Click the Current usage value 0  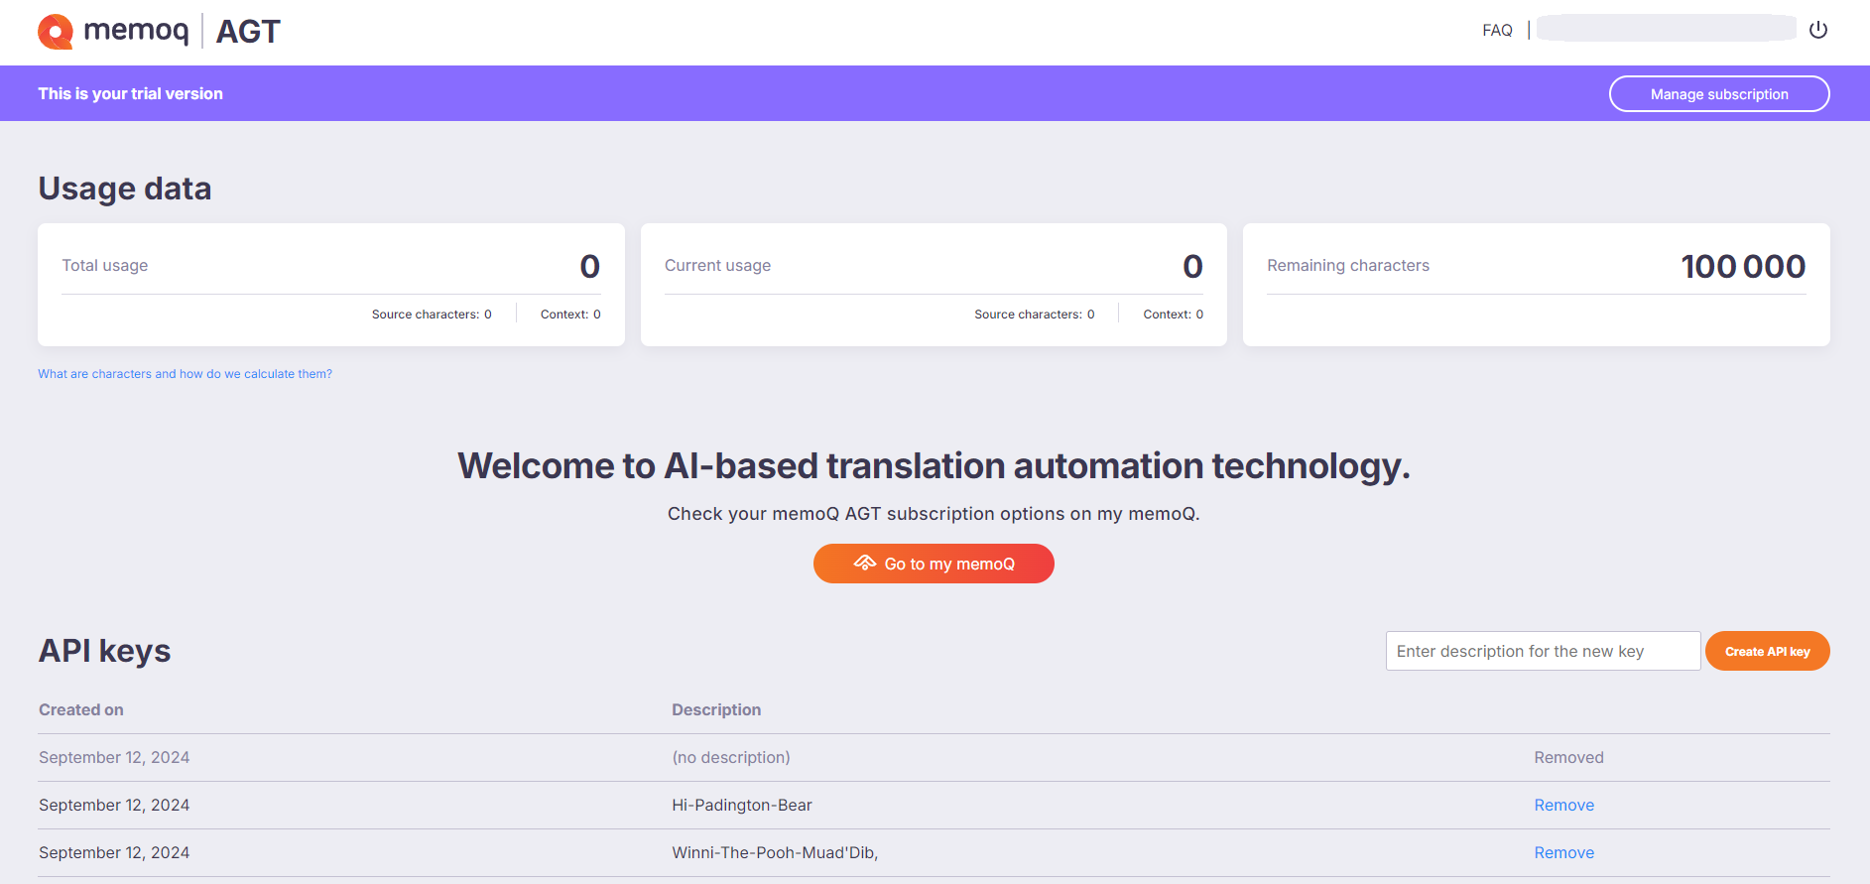1192,266
